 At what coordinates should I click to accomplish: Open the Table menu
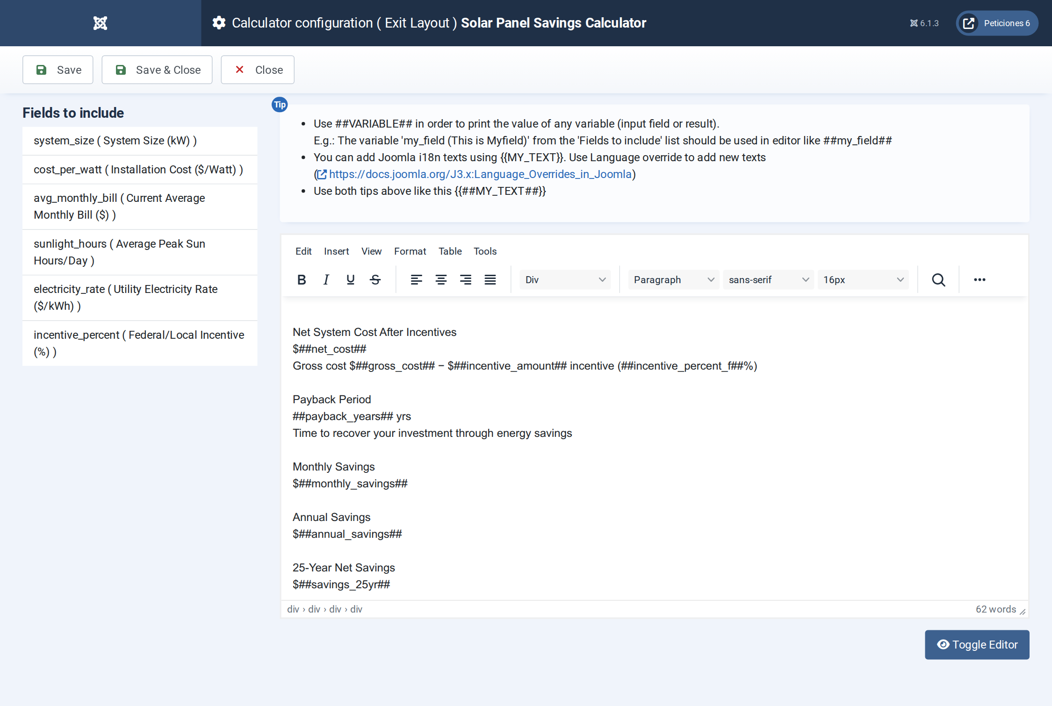point(450,251)
